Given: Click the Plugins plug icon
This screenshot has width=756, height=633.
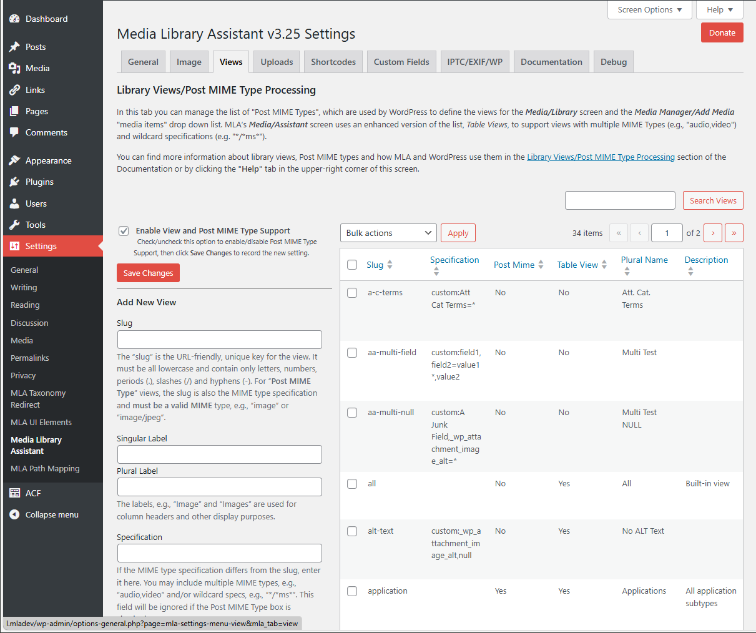Looking at the screenshot, I should (15, 182).
